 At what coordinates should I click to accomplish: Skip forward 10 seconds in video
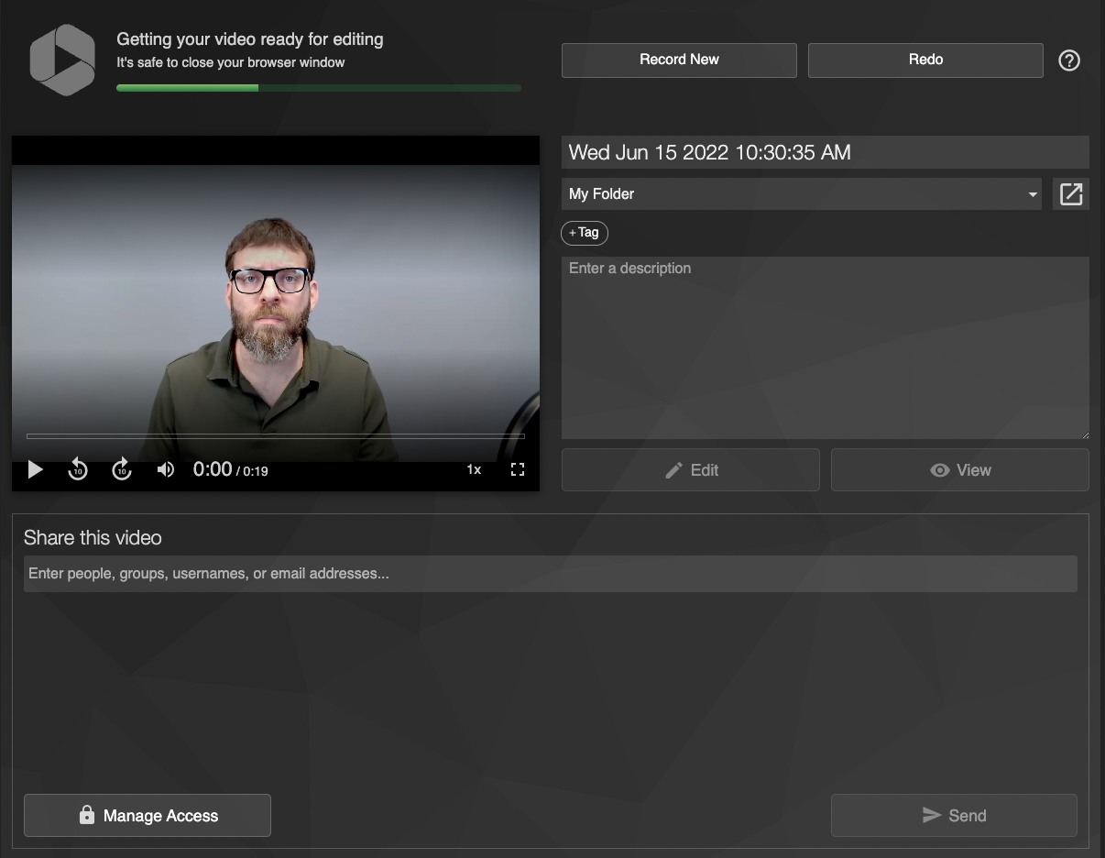[x=122, y=470]
